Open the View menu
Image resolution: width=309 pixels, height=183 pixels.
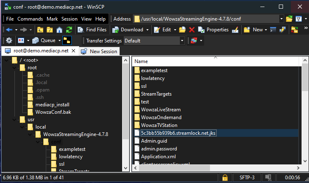click(86, 19)
